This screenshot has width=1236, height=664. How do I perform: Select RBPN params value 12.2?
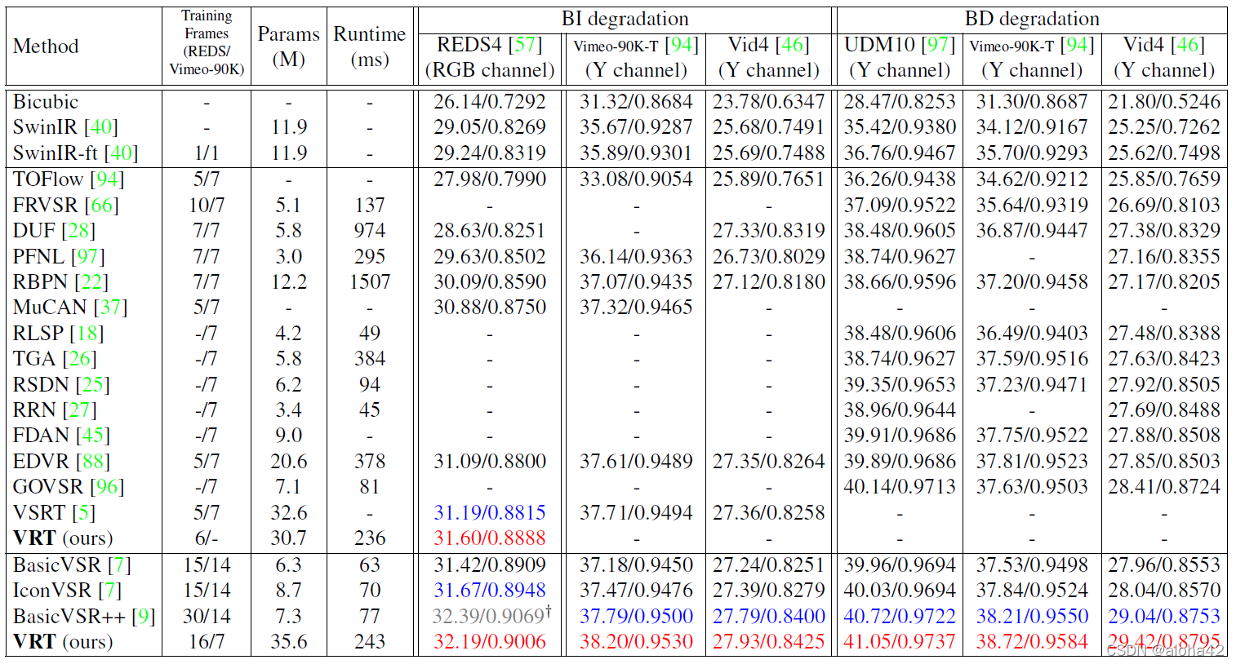point(289,282)
